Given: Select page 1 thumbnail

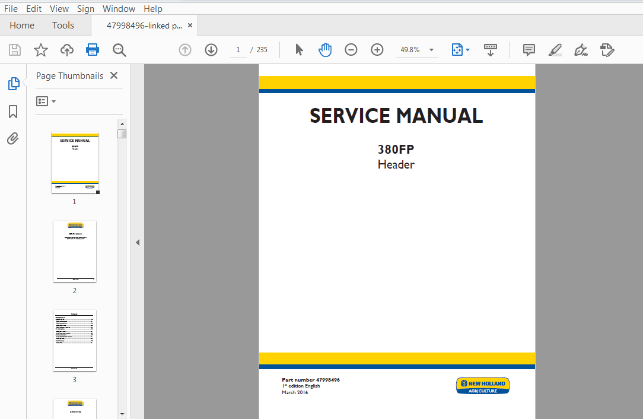Looking at the screenshot, I should coord(75,163).
